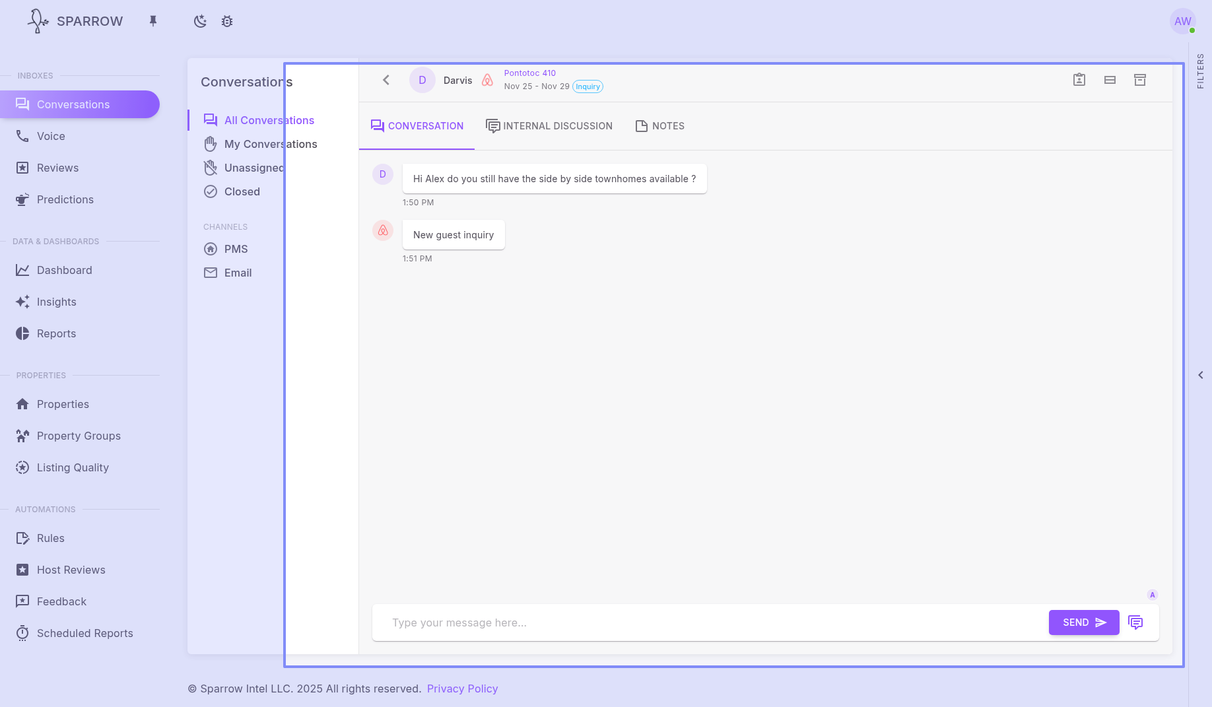1212x707 pixels.
Task: Toggle dark mode moon icon
Action: tap(200, 21)
